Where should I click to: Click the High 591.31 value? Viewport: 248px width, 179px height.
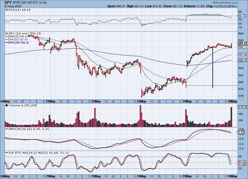[x=135, y=6]
